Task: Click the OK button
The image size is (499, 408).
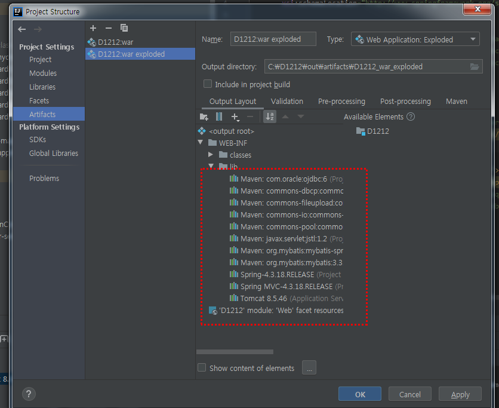Action: point(359,394)
